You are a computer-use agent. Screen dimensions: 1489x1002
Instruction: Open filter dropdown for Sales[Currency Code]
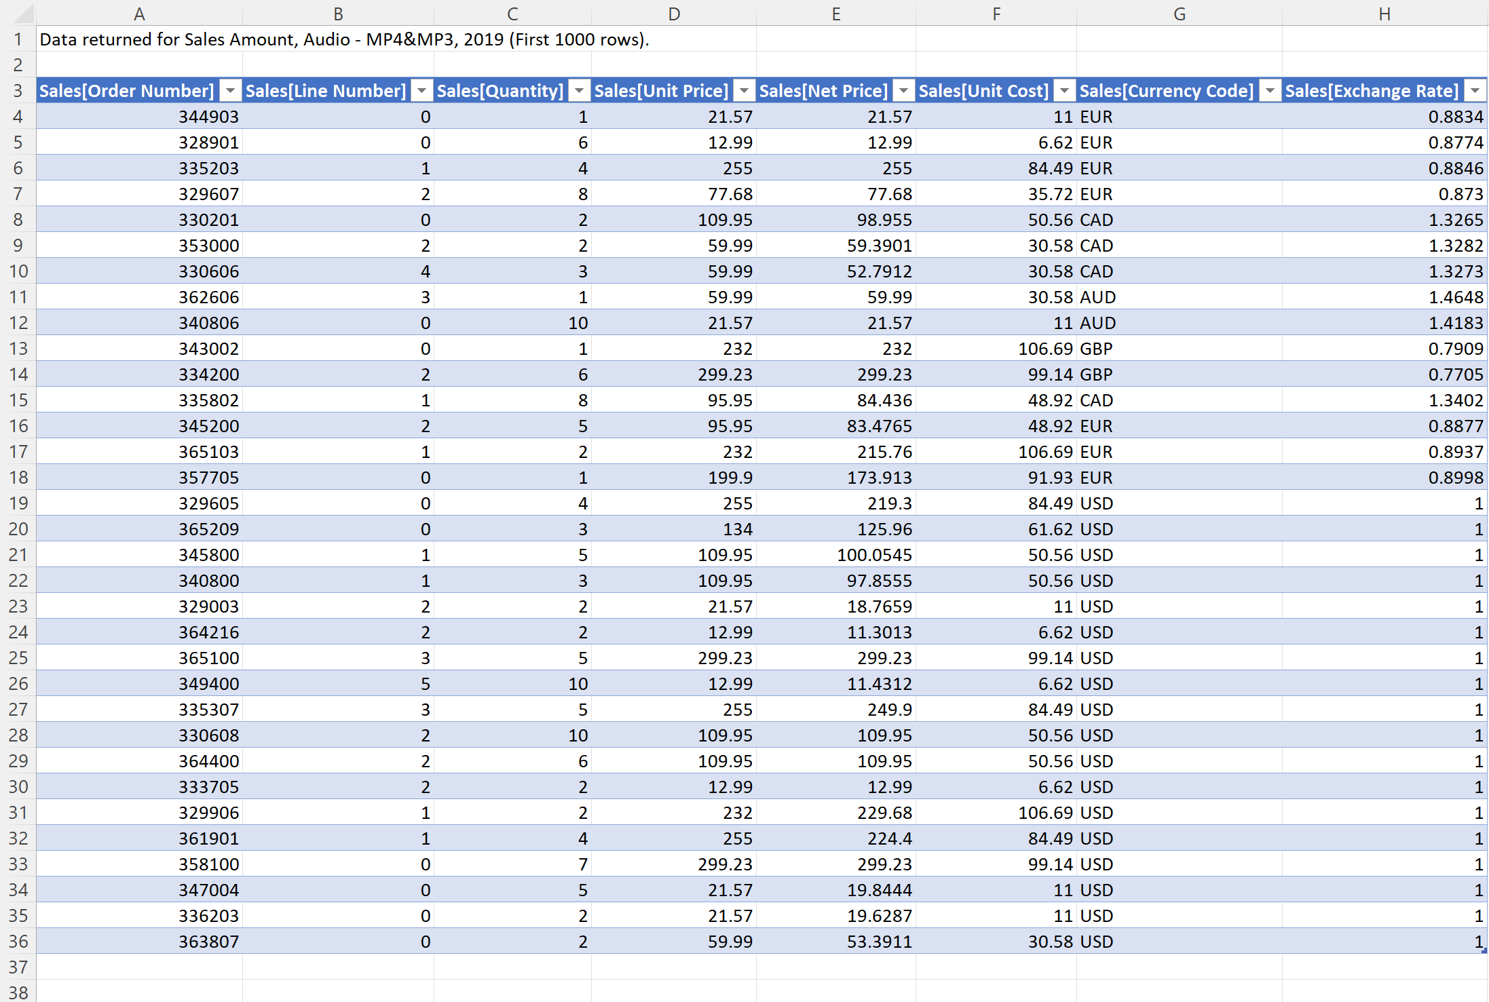tap(1270, 91)
